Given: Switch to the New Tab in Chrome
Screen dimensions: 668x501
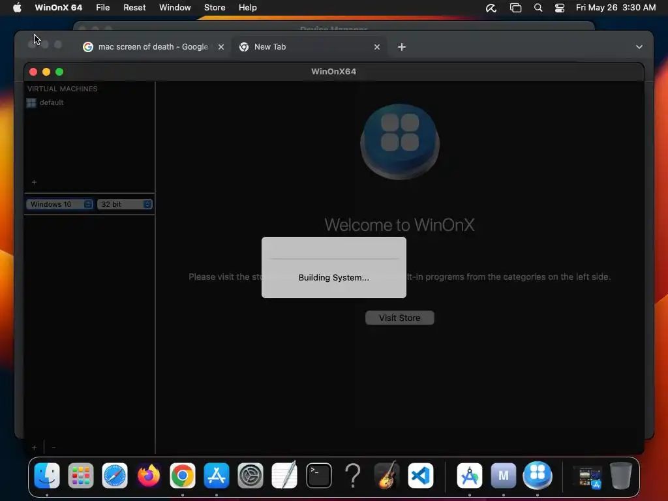Looking at the screenshot, I should pyautogui.click(x=309, y=47).
